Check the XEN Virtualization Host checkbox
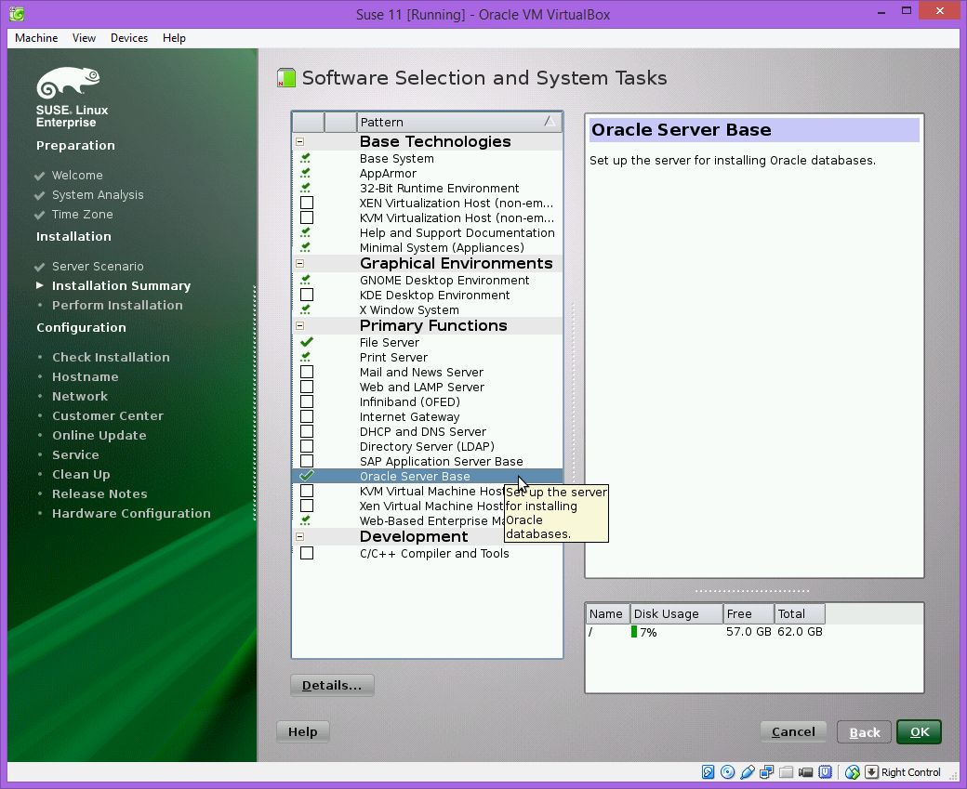This screenshot has height=789, width=967. pos(307,203)
